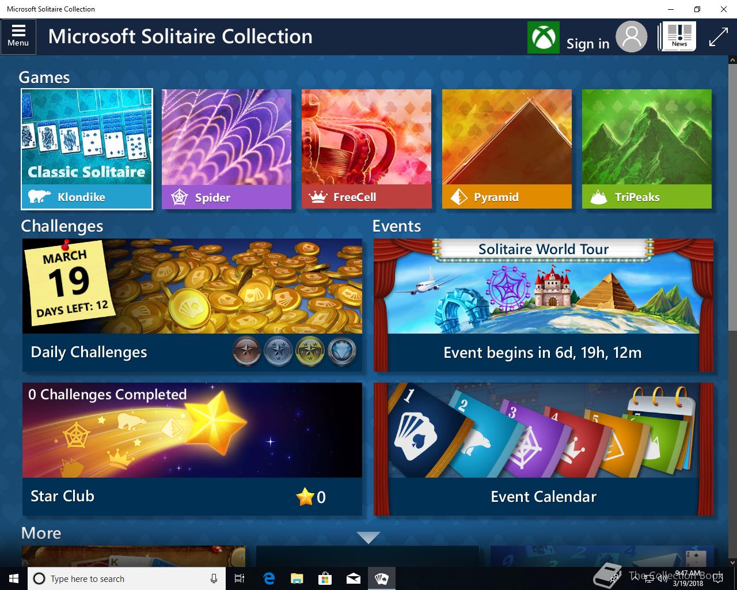Click the Xbox logo icon
Screen dimensions: 737x590
tap(543, 37)
